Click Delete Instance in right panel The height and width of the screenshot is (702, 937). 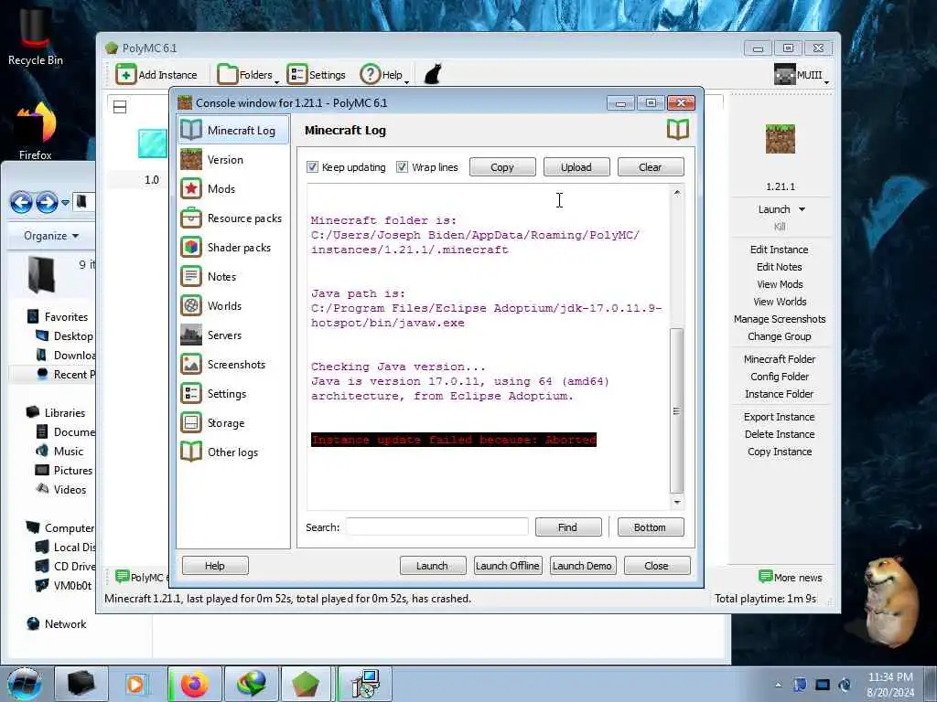pos(780,434)
